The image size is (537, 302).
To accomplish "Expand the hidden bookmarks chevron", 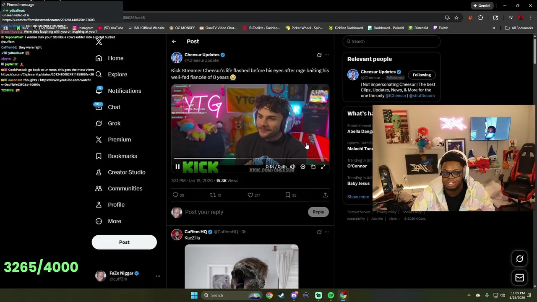I will pos(494,28).
